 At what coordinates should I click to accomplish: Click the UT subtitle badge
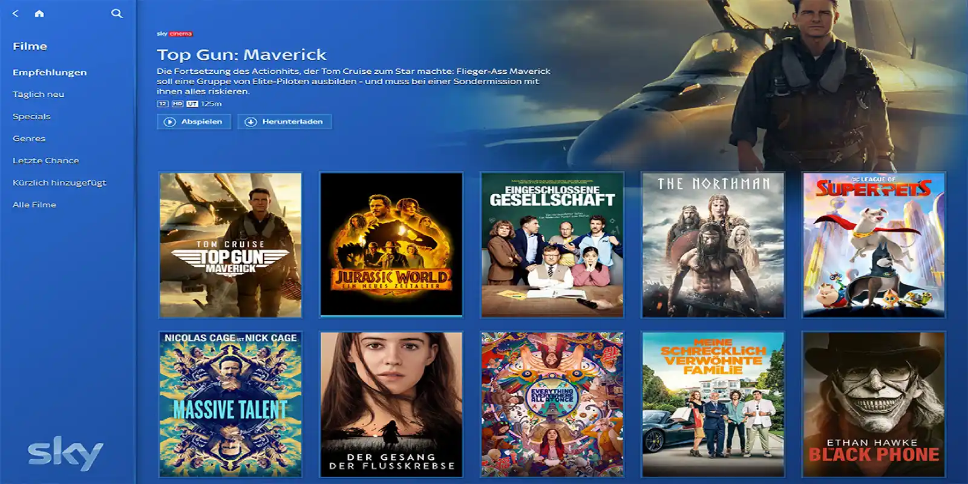(x=192, y=104)
